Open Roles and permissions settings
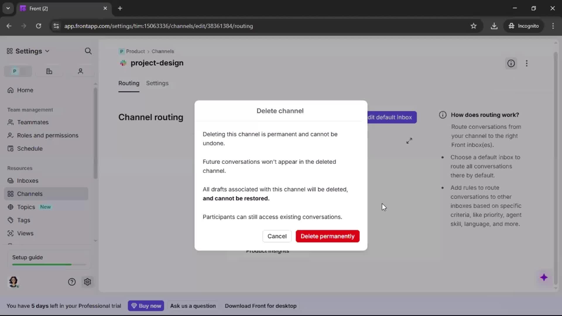562x316 pixels. [48, 135]
